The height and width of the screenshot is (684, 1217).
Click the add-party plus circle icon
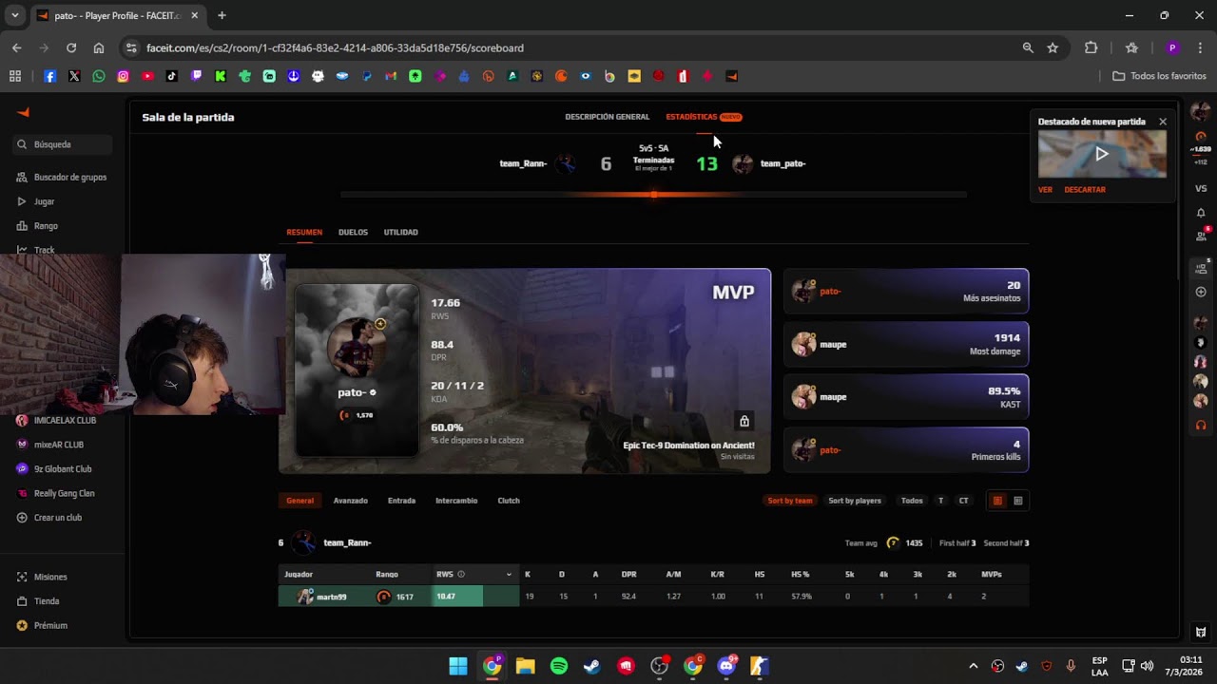coord(1201,292)
